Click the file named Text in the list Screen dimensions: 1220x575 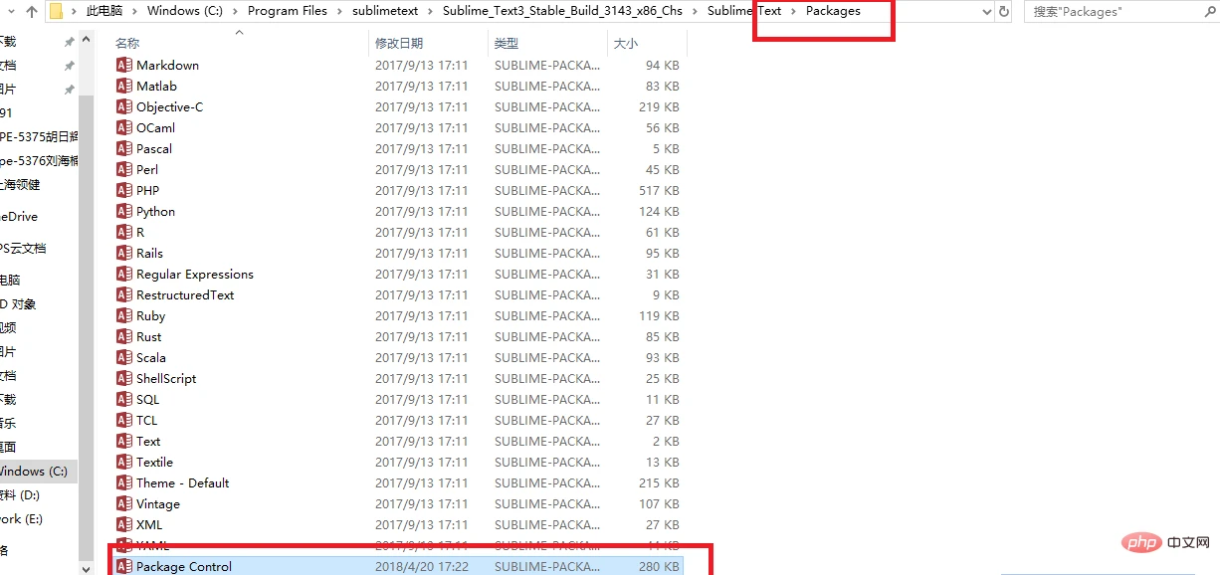(x=148, y=441)
